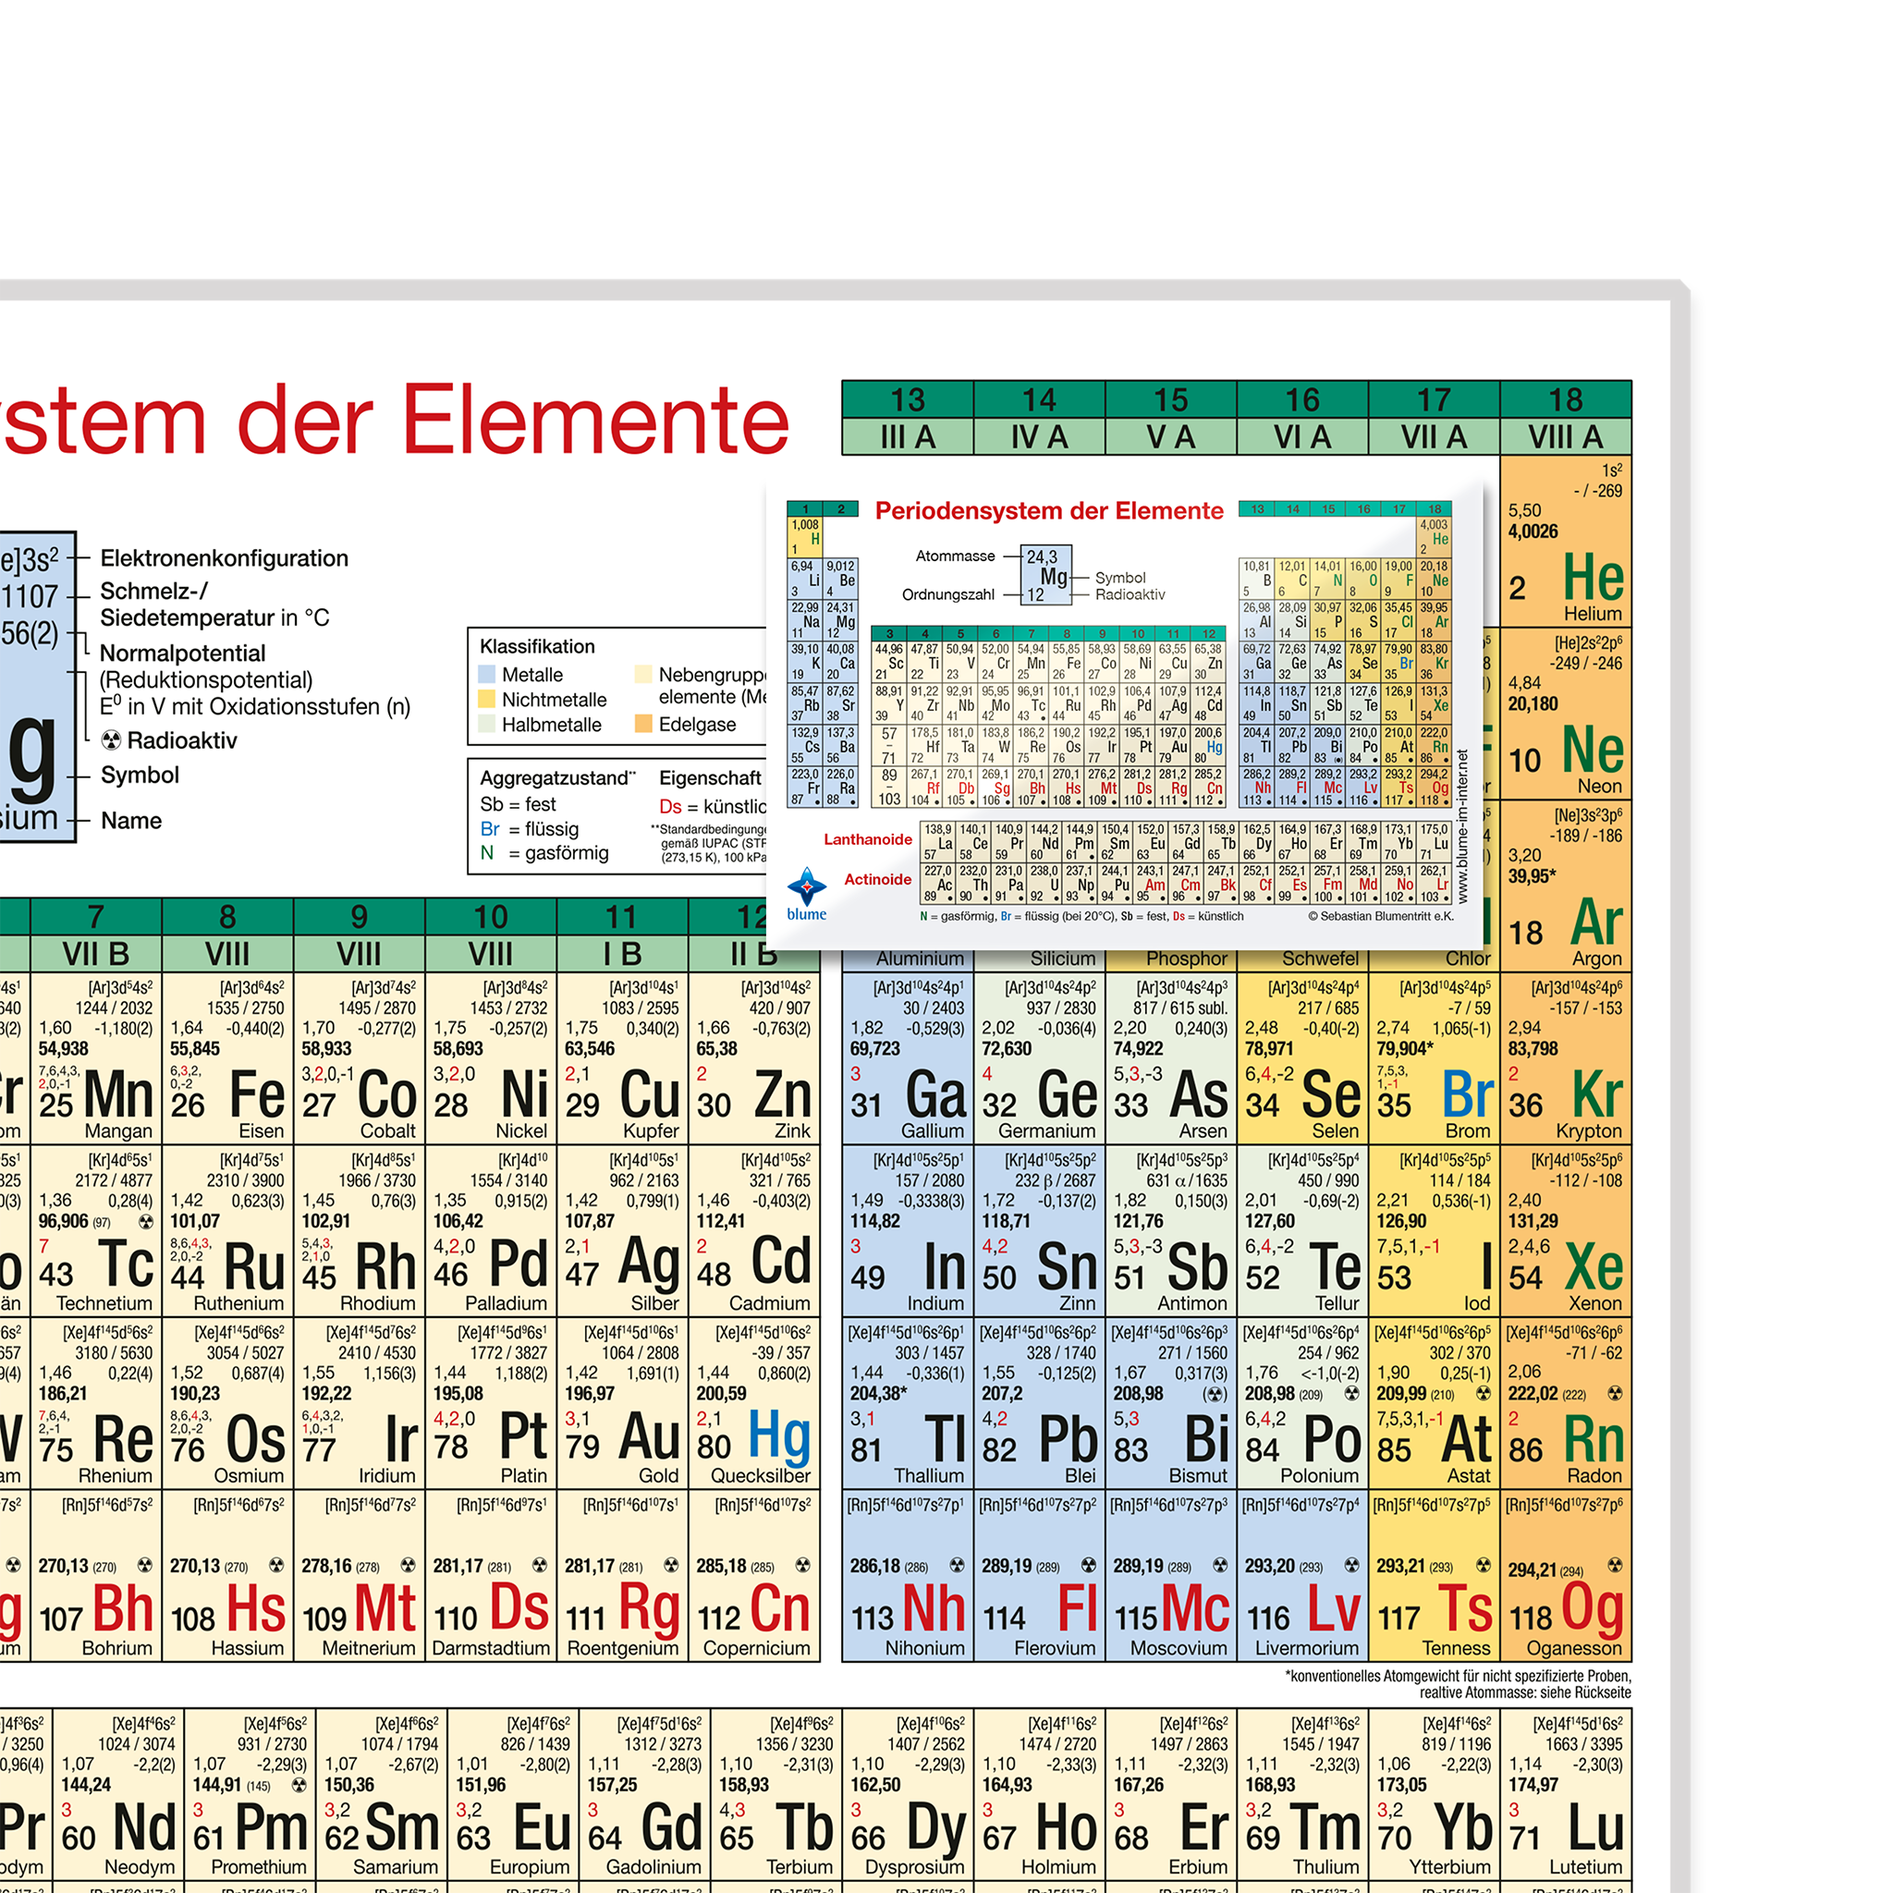This screenshot has width=1893, height=1893.
Task: Click the orange Edelgase color swatch
Action: tap(643, 724)
